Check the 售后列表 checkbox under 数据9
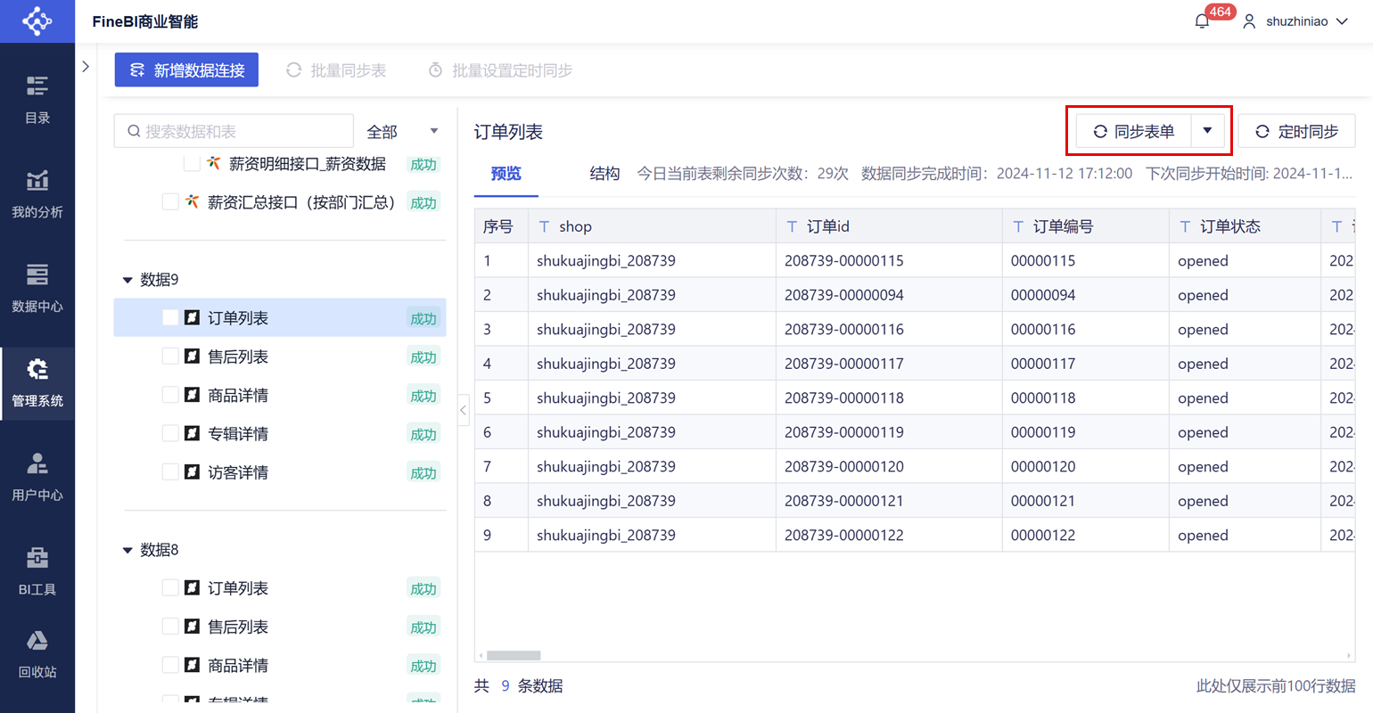 pyautogui.click(x=170, y=356)
